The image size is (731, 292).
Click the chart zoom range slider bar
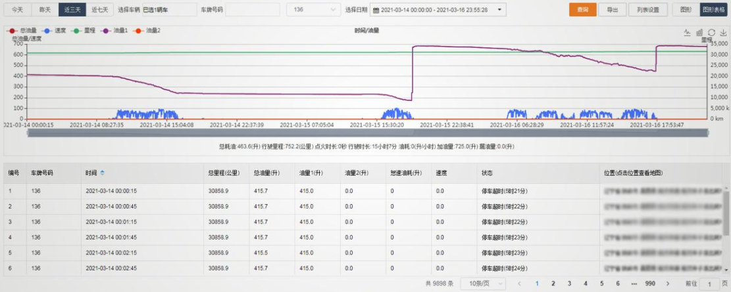(x=366, y=133)
